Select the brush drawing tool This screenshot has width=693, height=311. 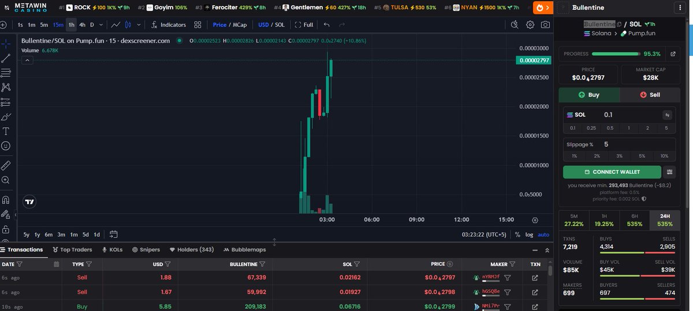pyautogui.click(x=6, y=117)
